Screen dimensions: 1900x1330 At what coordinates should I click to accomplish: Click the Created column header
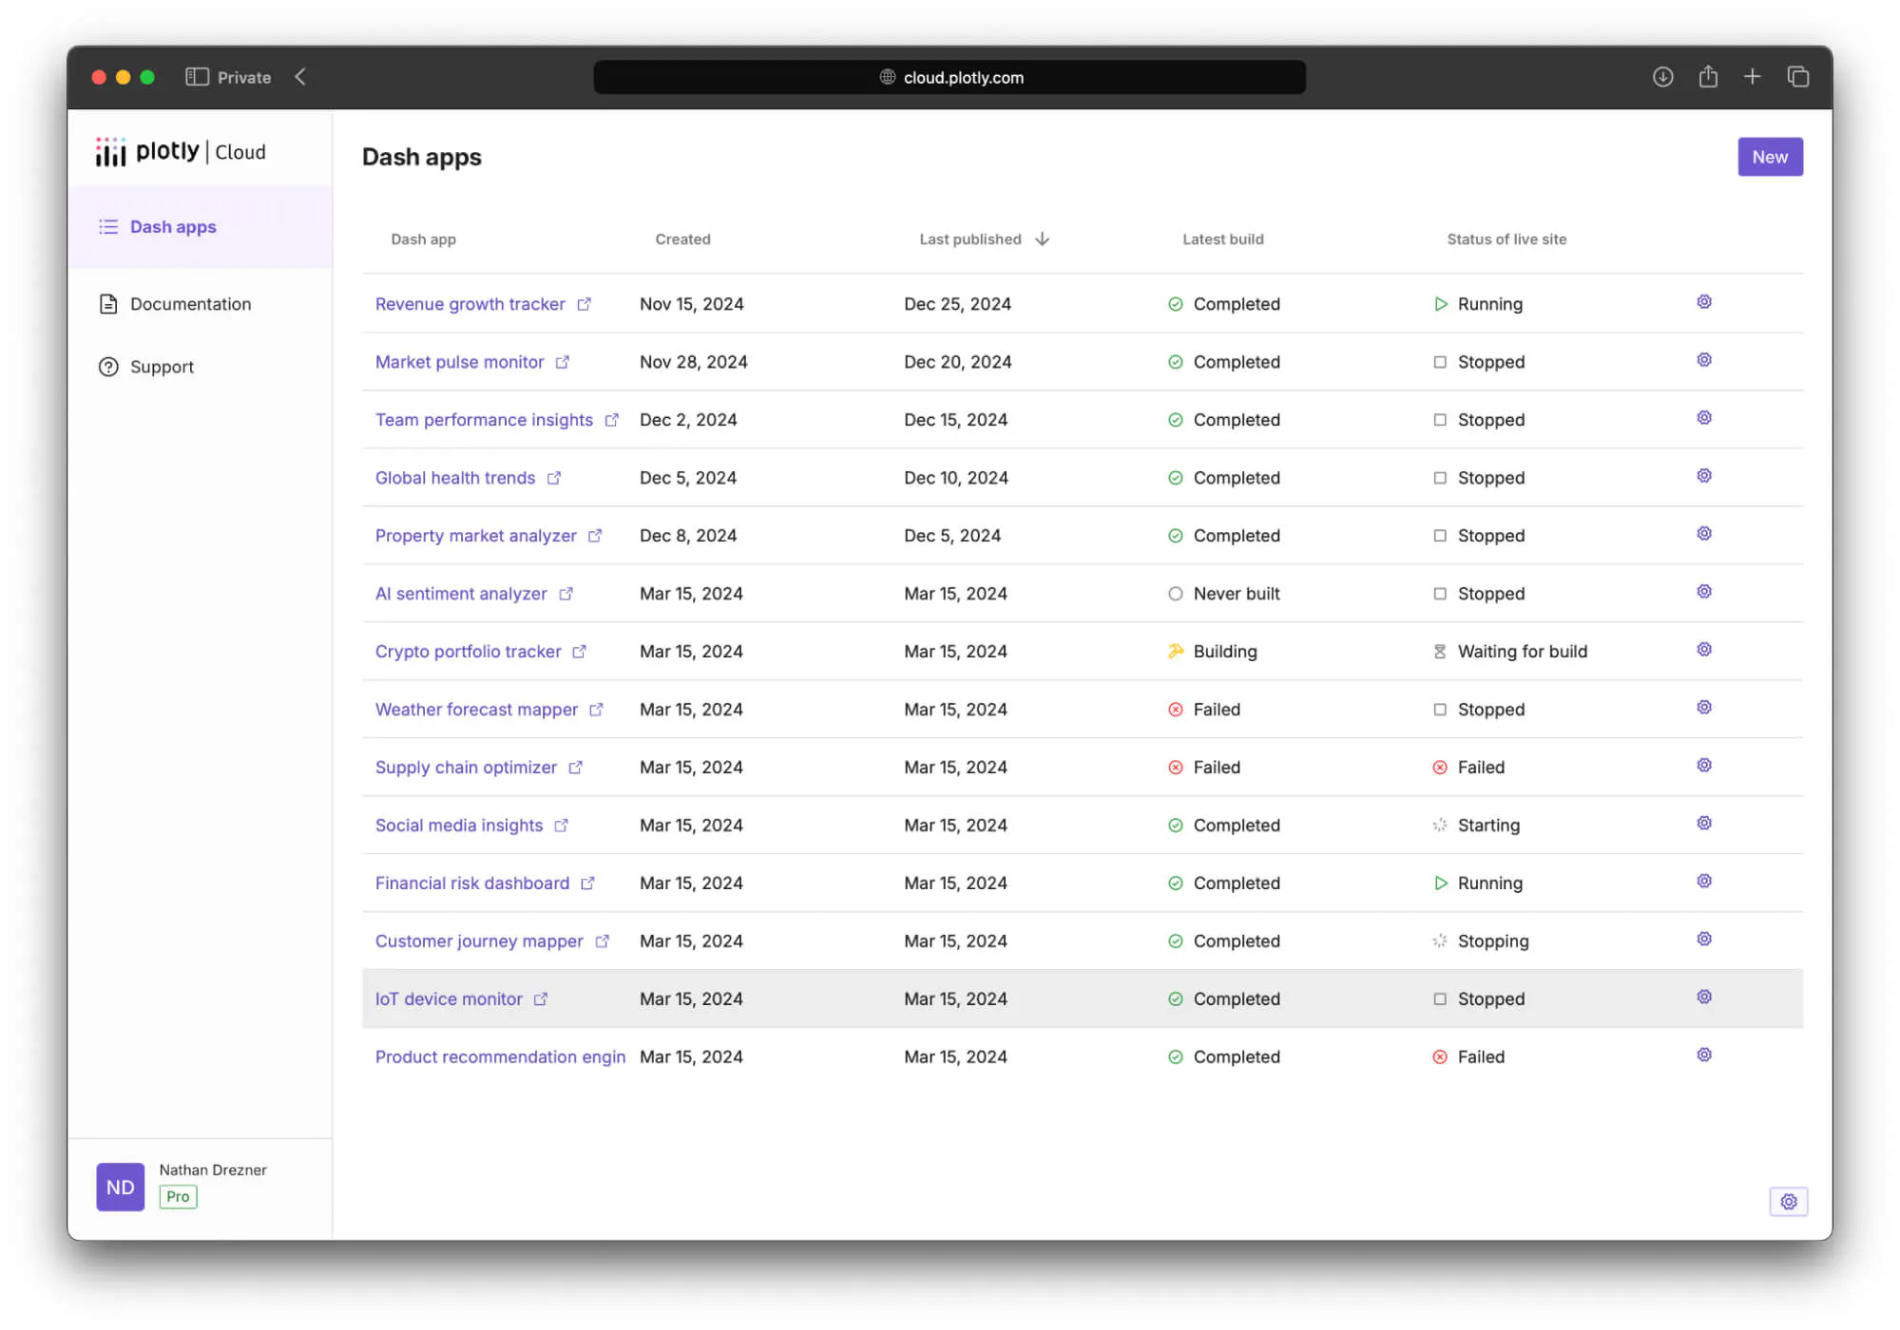click(682, 239)
